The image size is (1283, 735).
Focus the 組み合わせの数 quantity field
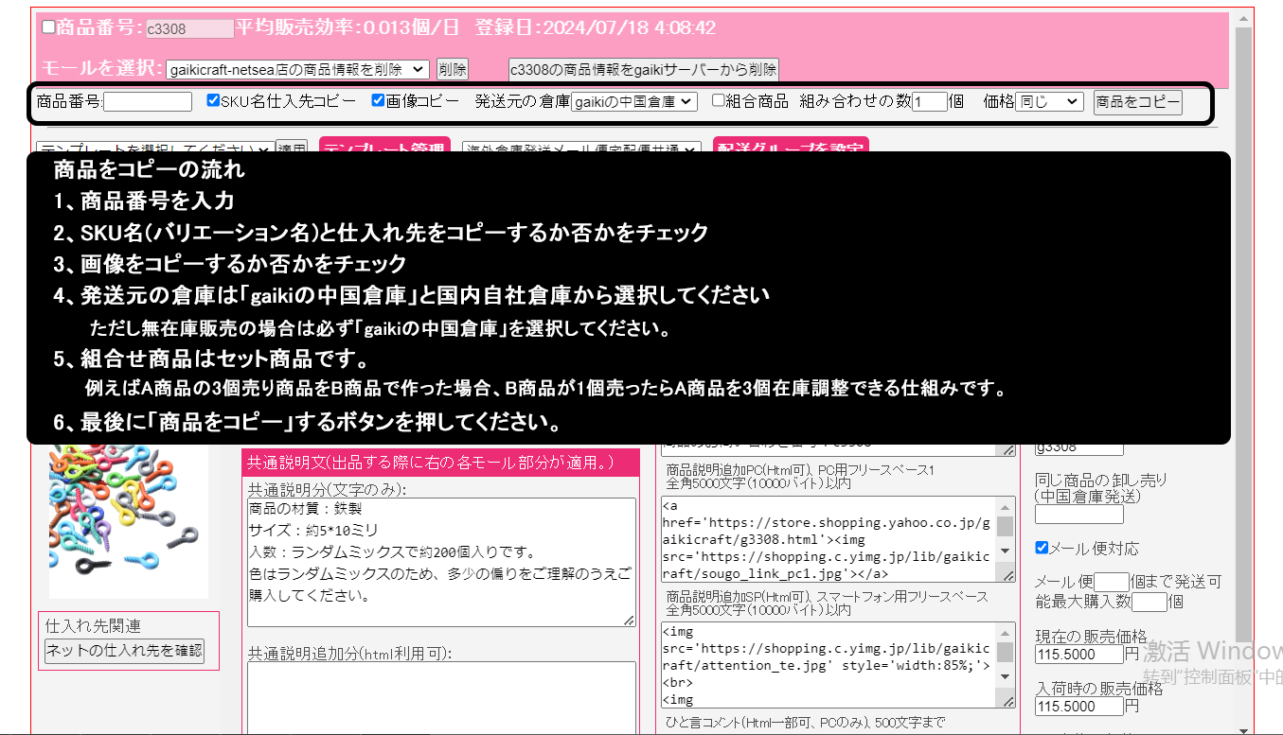(x=929, y=102)
